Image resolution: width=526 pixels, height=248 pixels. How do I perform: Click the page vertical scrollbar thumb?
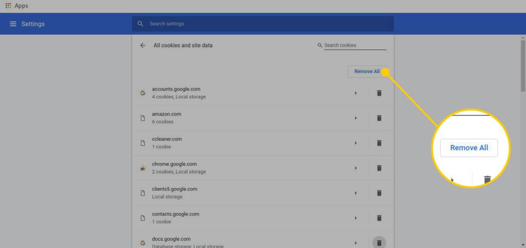523,66
